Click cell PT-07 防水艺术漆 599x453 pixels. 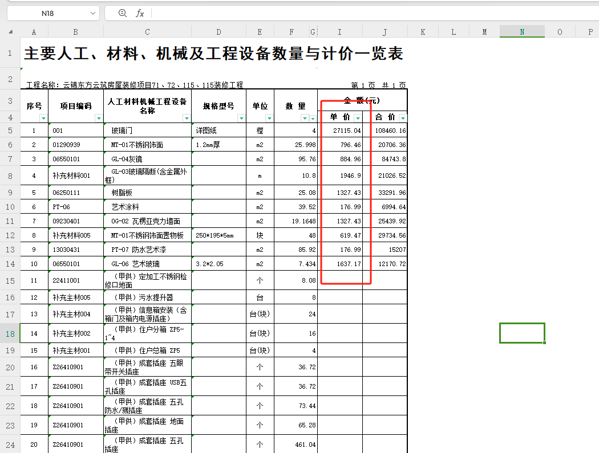point(147,250)
